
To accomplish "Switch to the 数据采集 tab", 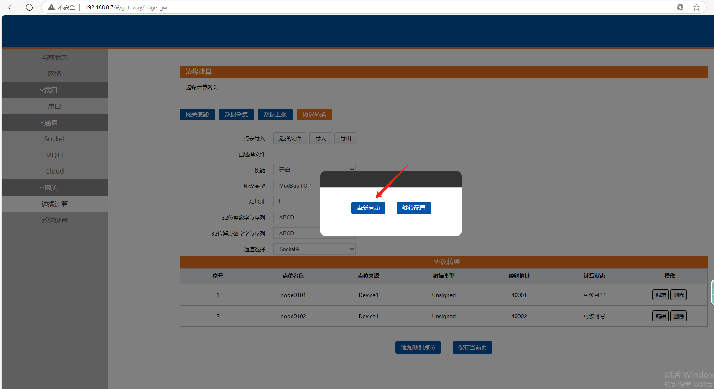I will pyautogui.click(x=236, y=114).
